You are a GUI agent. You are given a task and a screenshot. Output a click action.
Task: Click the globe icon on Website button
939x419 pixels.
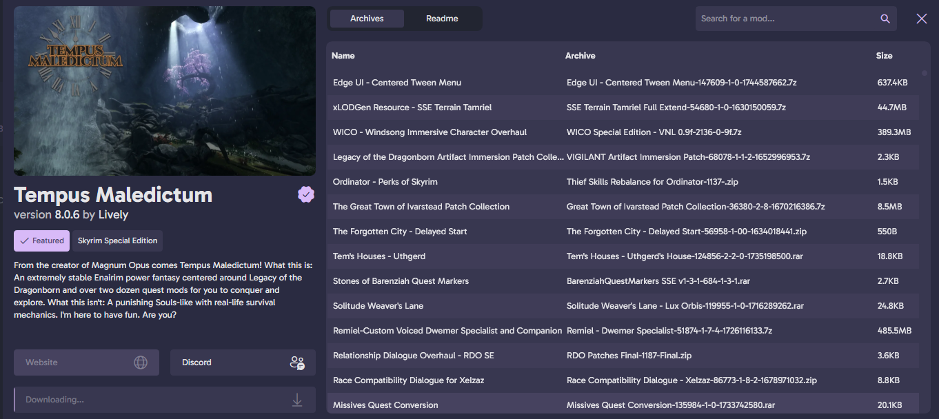[x=141, y=362]
